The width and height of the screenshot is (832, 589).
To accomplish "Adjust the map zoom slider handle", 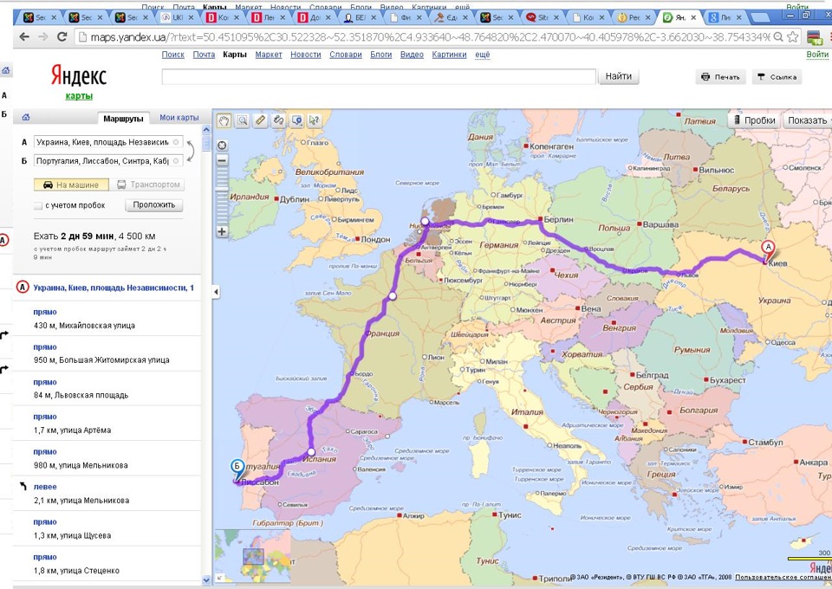I will 223,188.
